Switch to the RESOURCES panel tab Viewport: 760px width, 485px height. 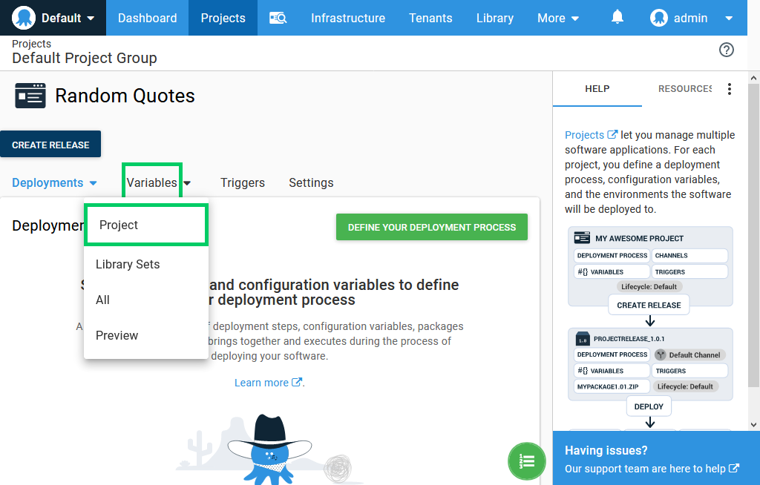point(684,89)
